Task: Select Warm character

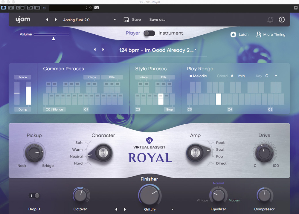Action: pos(77,149)
